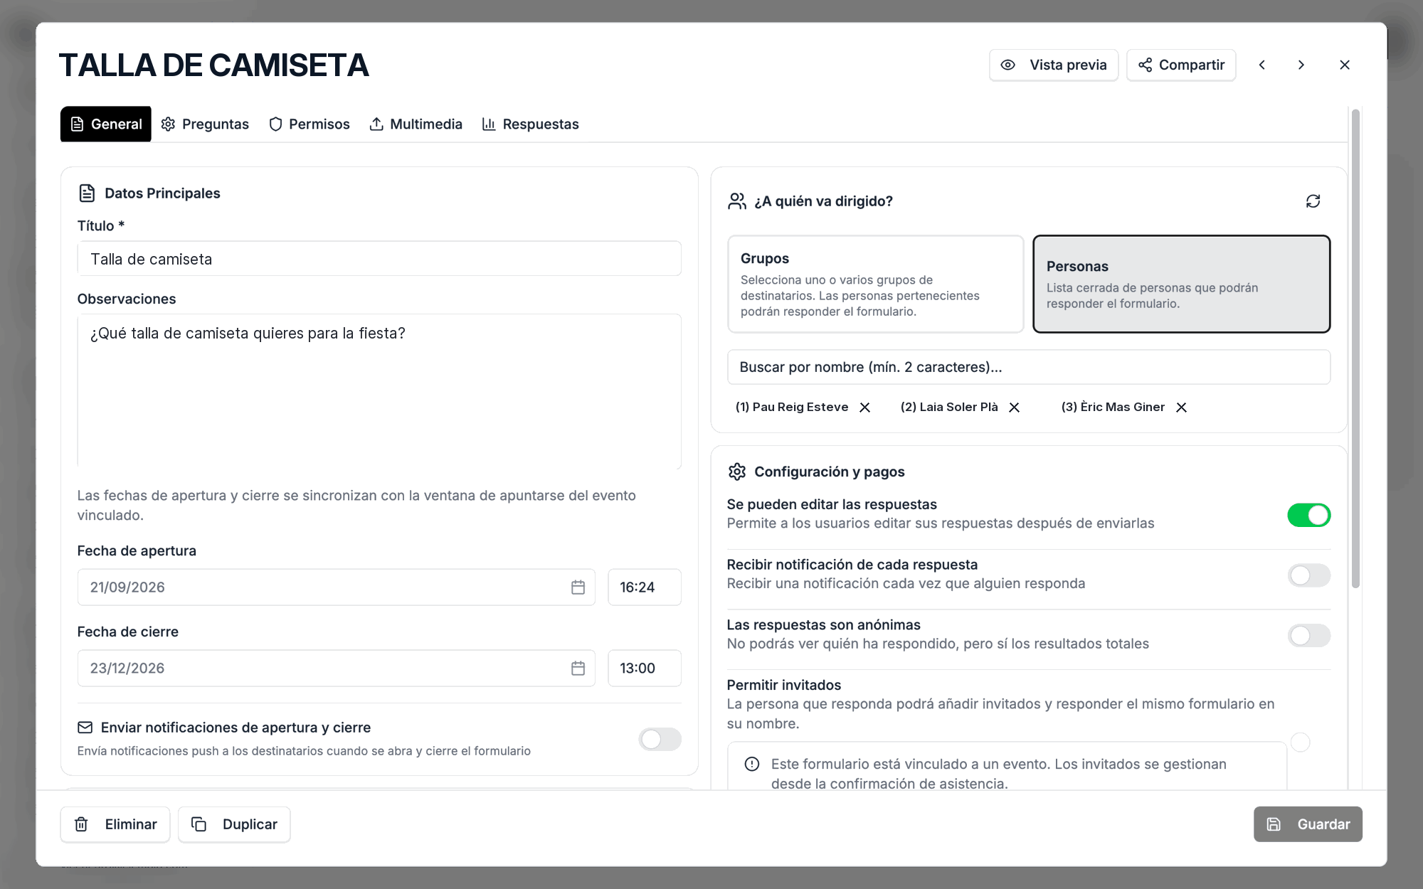Open calendar picker for Fecha de apertura
Image resolution: width=1423 pixels, height=889 pixels.
pos(578,587)
